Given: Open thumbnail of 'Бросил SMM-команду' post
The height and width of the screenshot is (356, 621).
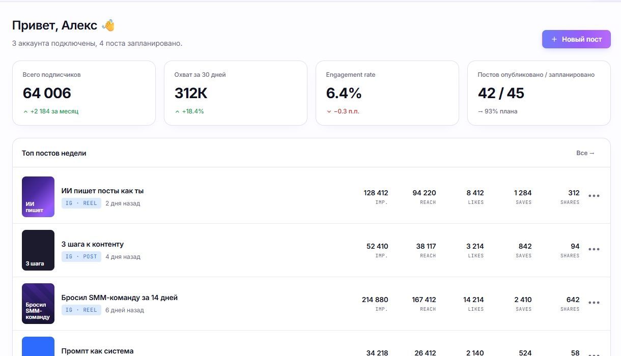Looking at the screenshot, I should point(38,304).
